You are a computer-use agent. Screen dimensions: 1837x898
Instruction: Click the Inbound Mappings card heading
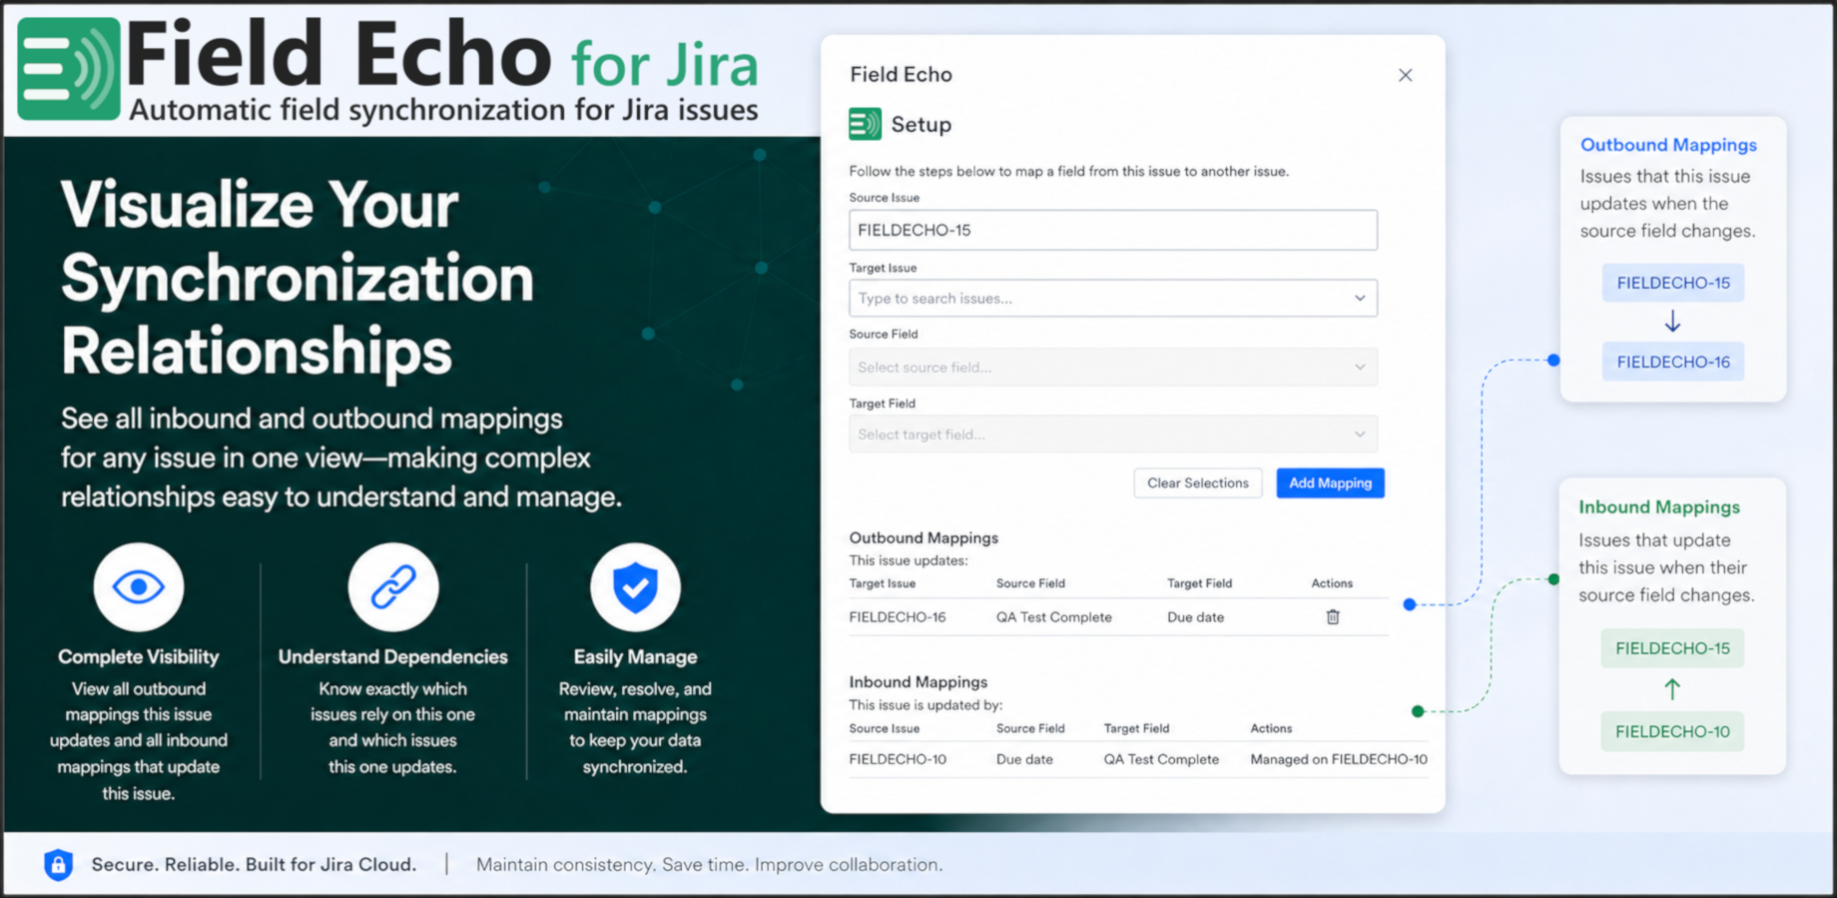(x=1659, y=507)
